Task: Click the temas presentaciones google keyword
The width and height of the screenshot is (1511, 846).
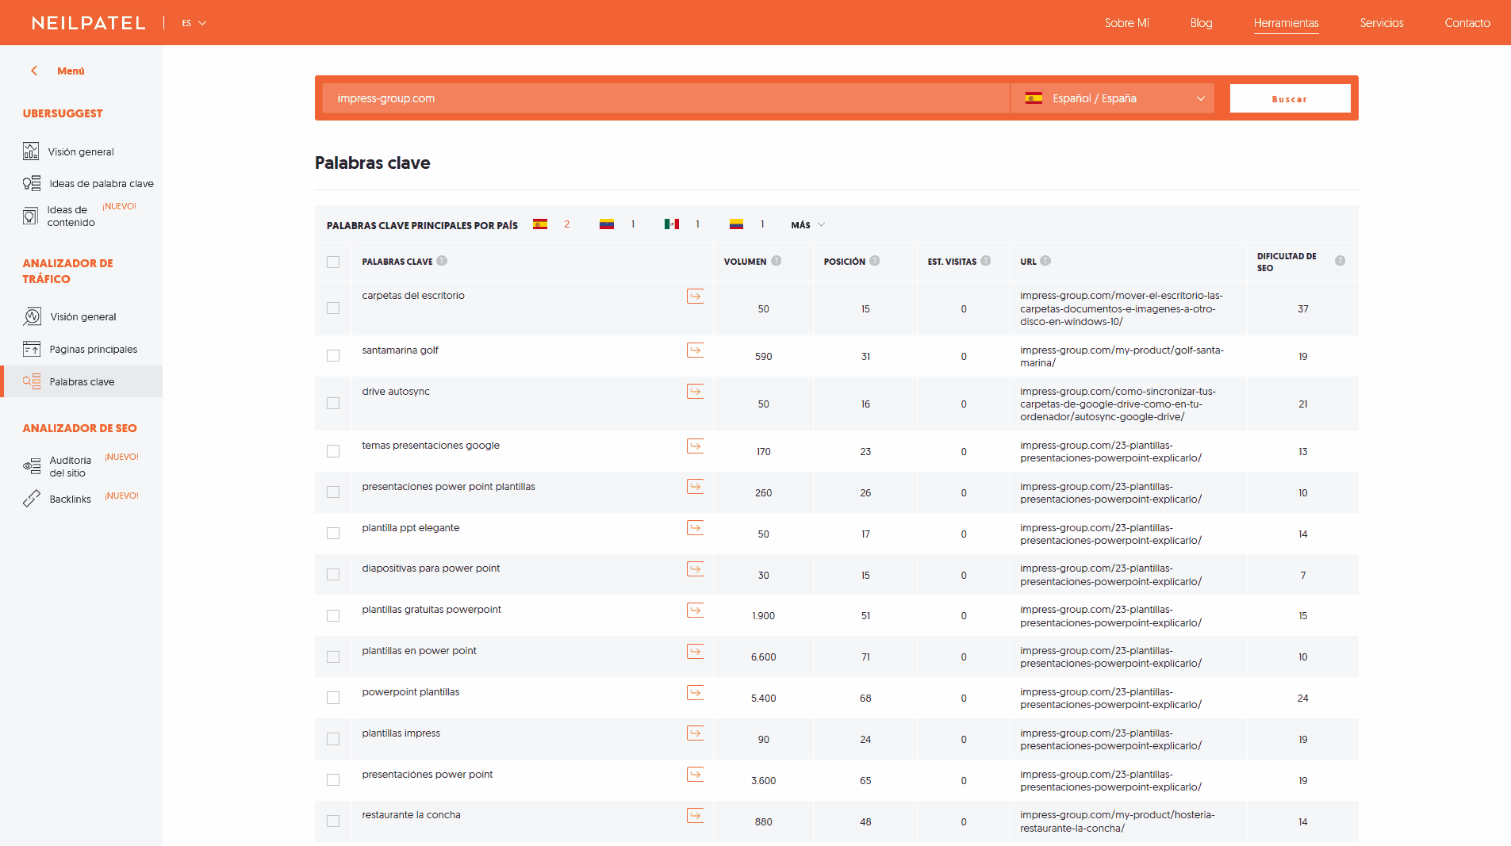Action: pos(431,446)
